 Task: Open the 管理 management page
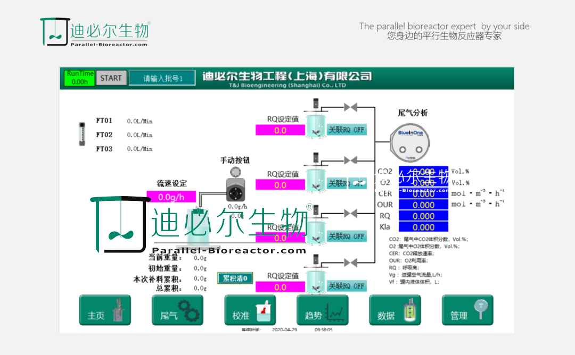(x=467, y=310)
